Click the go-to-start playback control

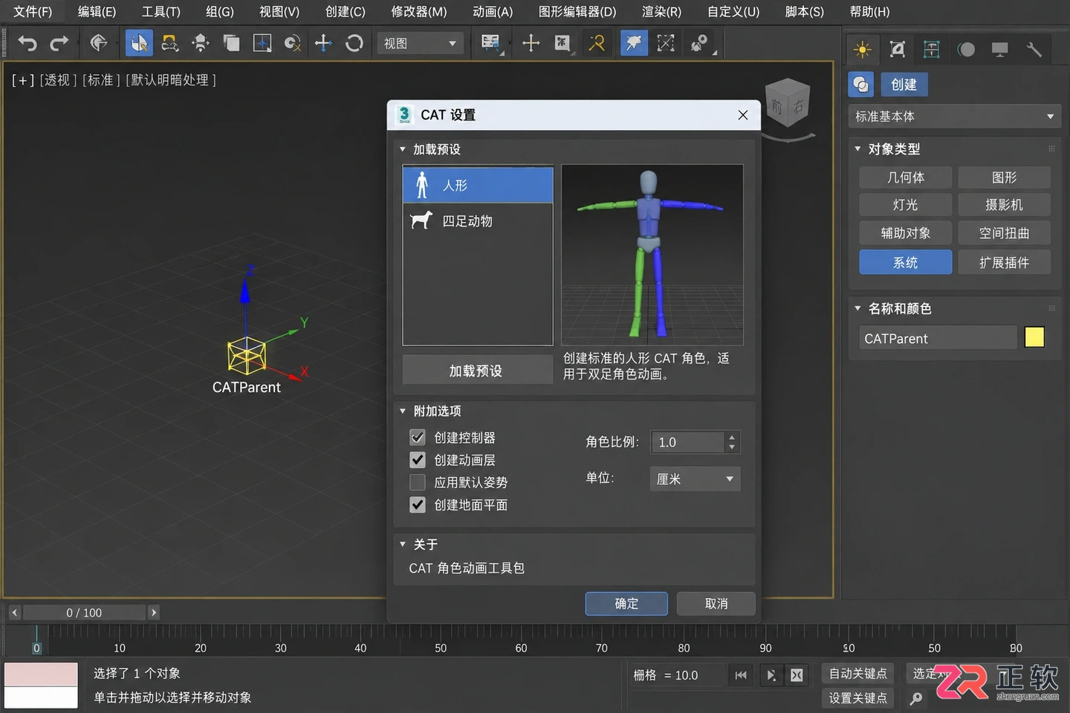tap(741, 675)
